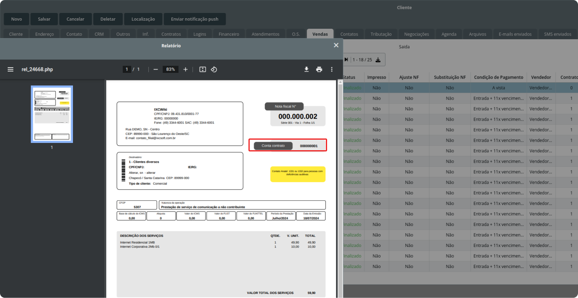Switch to the Contato tab

click(74, 34)
